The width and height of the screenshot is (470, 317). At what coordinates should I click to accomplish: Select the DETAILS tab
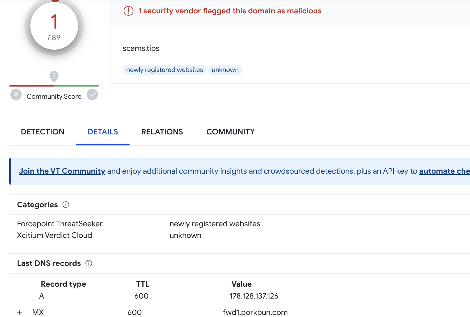pos(103,132)
